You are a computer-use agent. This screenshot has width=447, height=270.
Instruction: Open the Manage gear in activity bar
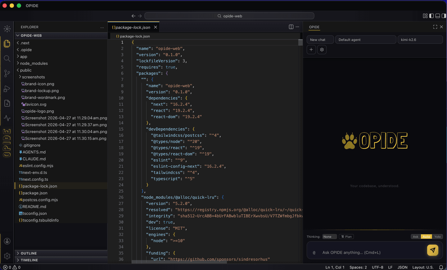click(7, 256)
